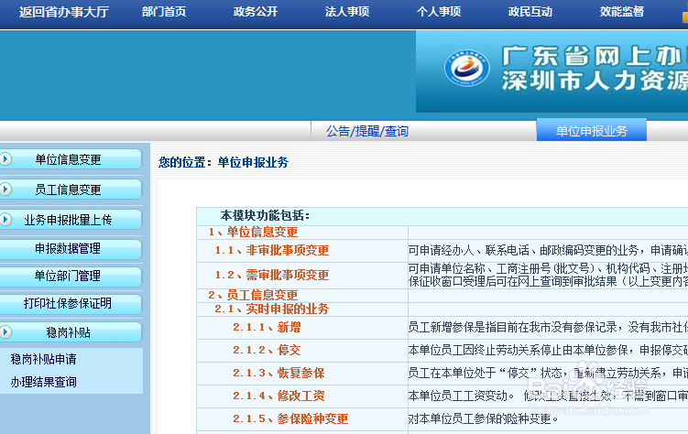
Task: Click the Guangdong online service hall logo
Action: tap(467, 68)
